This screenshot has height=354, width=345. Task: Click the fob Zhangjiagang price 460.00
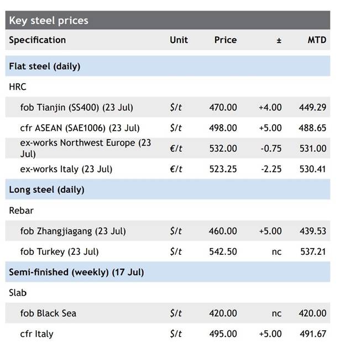[223, 231]
